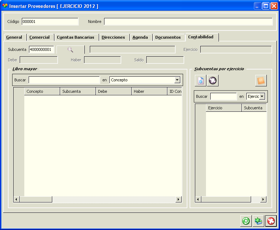Image resolution: width=280 pixels, height=230 pixels.
Task: Click the Libro mayor horizontal scrollbar thumb
Action: [x=36, y=199]
